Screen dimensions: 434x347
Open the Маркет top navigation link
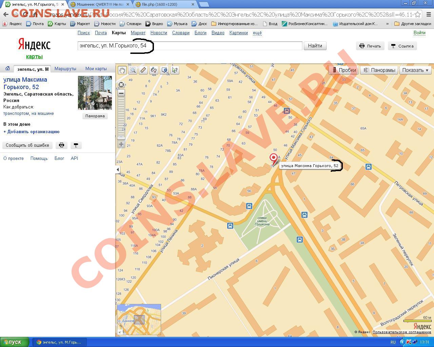pos(138,33)
